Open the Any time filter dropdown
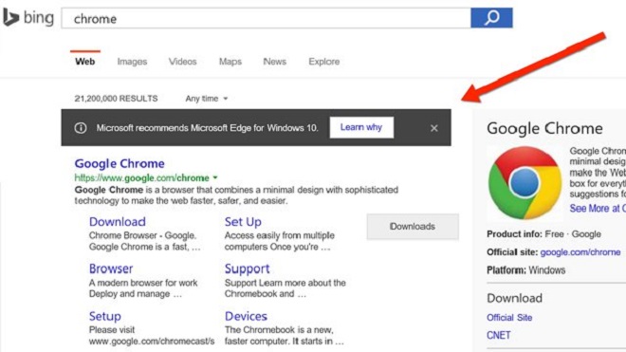Screen dimensions: 626x352 [x=207, y=99]
